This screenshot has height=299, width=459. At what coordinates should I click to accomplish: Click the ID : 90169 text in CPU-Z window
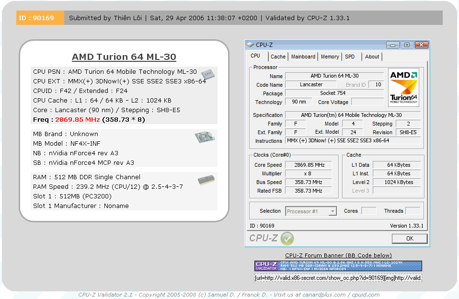pos(262,226)
